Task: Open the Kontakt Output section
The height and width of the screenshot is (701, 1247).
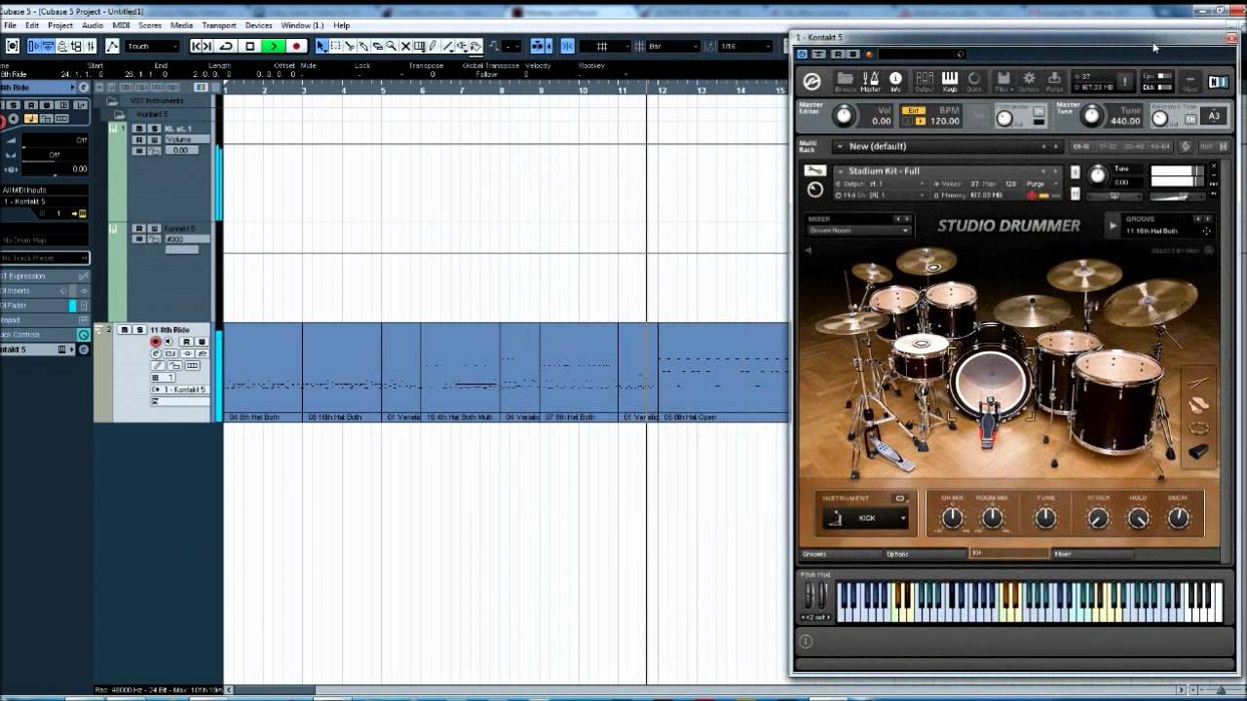Action: coord(925,82)
